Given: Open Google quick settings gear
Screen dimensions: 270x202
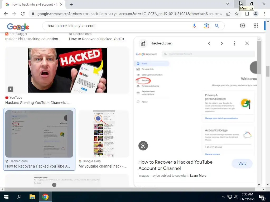Looking at the screenshot, I should [243, 26].
